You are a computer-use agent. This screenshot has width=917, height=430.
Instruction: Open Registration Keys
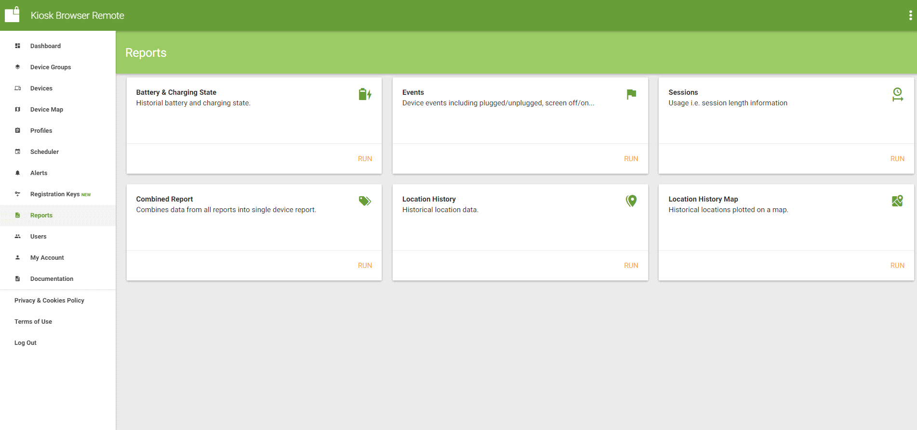[x=58, y=194]
